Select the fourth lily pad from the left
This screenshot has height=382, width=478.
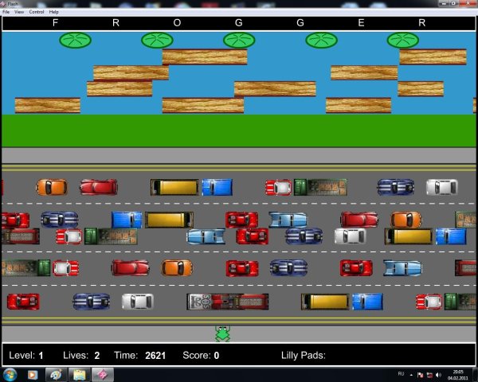click(x=321, y=41)
